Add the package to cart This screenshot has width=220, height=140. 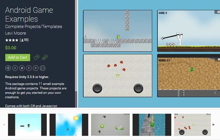pos(18,58)
